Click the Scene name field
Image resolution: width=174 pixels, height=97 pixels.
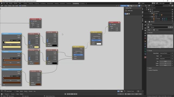point(146,3)
